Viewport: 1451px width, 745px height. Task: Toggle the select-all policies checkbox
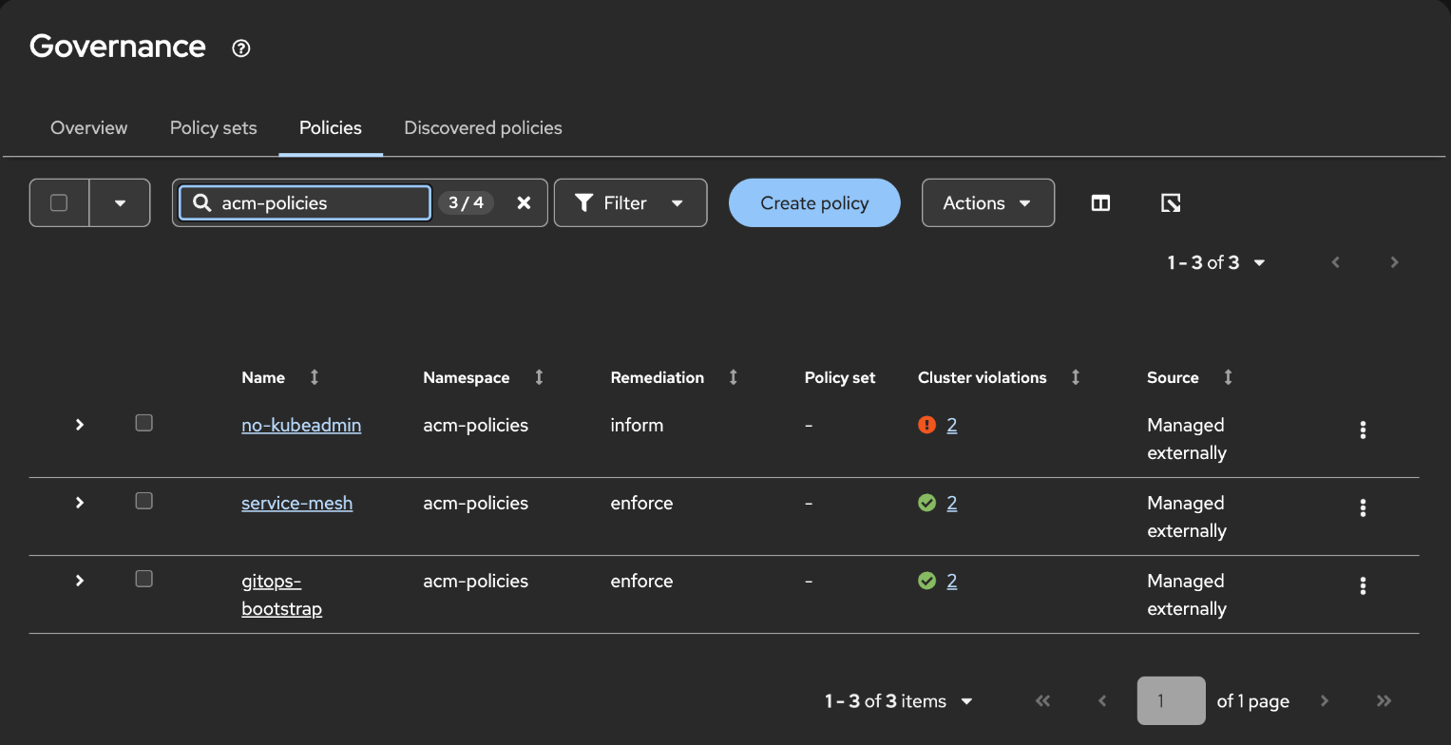coord(59,202)
